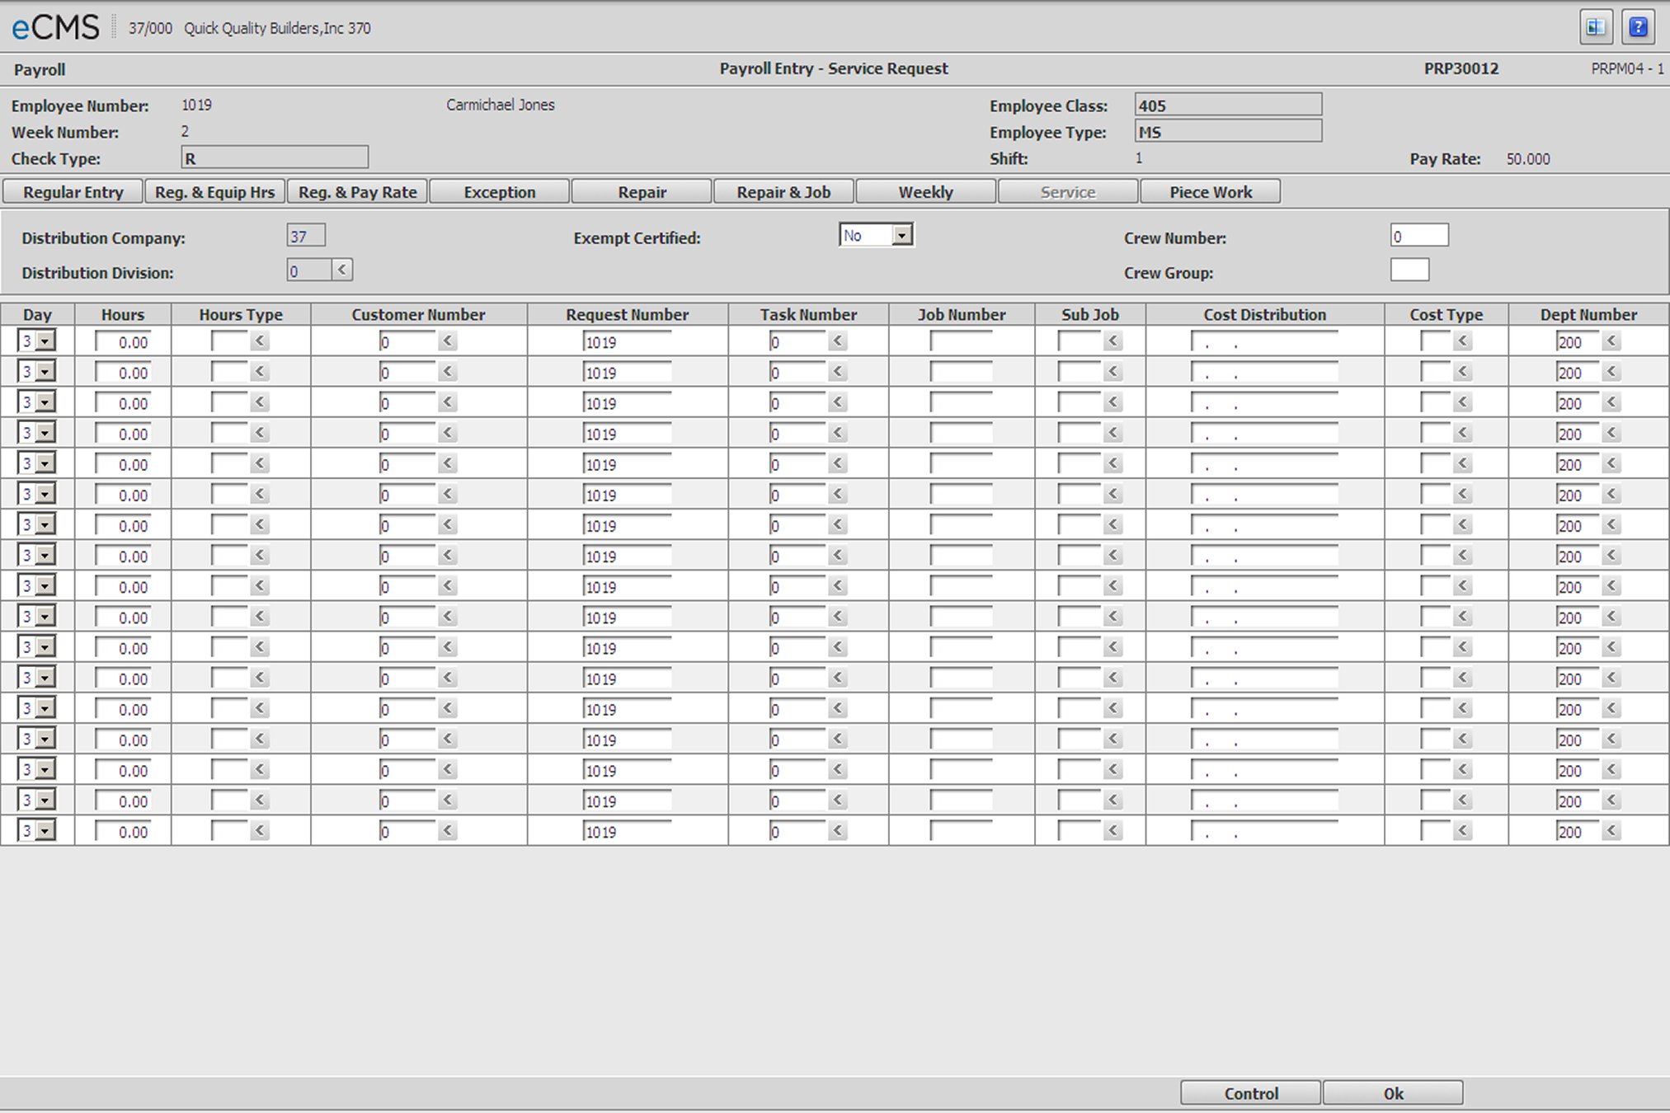Click Request Number field in first row

(627, 341)
